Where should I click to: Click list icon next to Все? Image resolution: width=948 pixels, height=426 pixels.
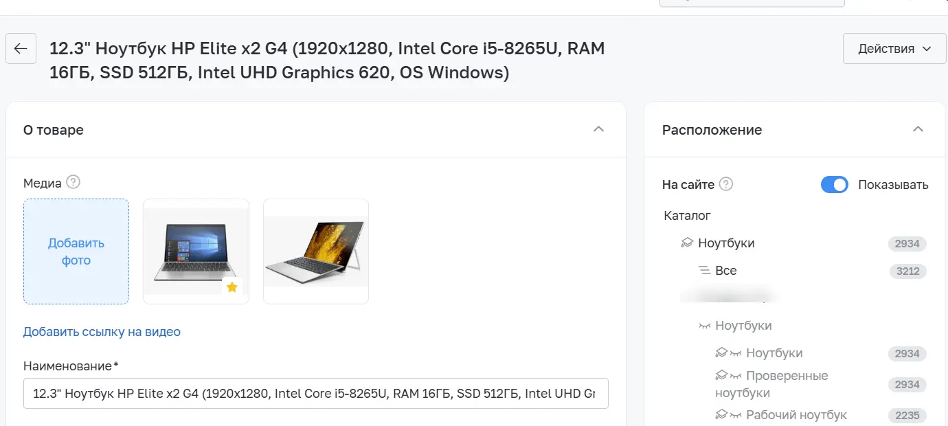click(x=704, y=271)
